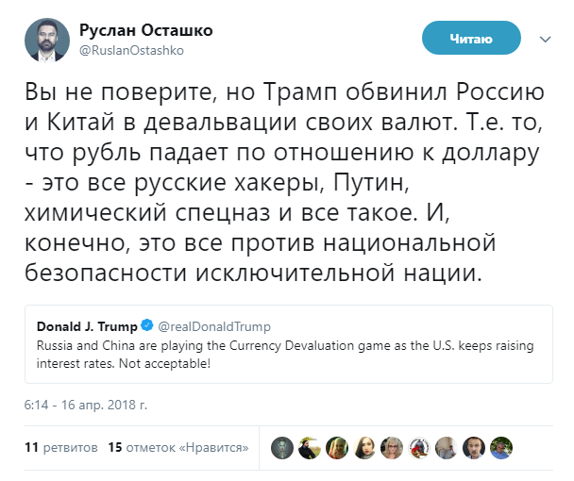Open the quoted tweet about Currency Devaluation
Image resolution: width=574 pixels, height=481 pixels.
click(x=281, y=353)
